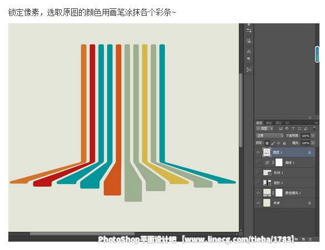Click the 颜色填充 1 color fill swatch
Screen dimensions: 325x250
point(267,193)
